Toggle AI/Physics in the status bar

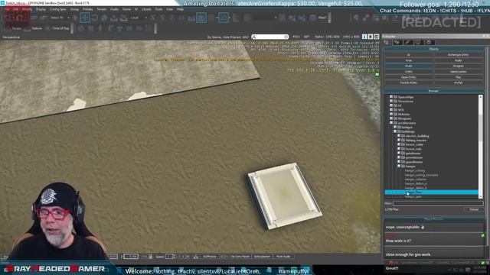pyautogui.click(x=210, y=257)
